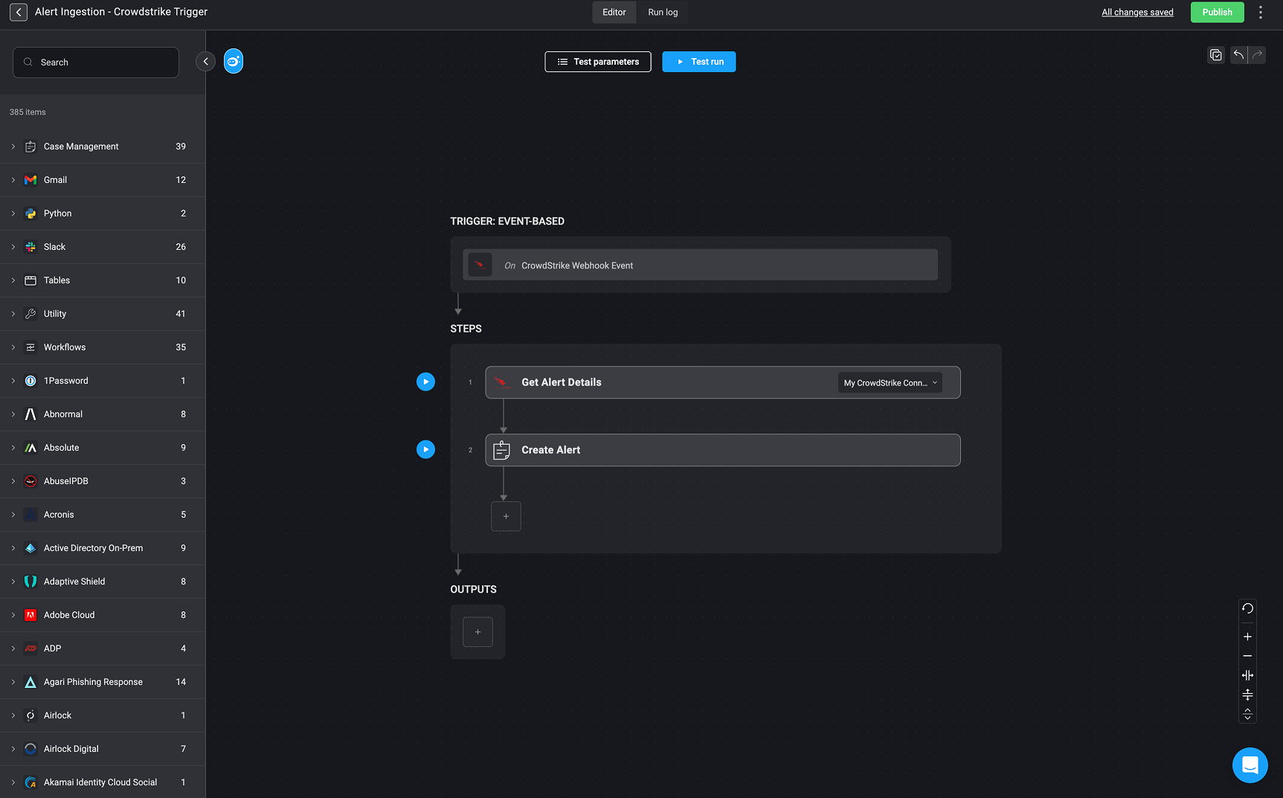The height and width of the screenshot is (798, 1283).
Task: Expand the Abnormal category
Action: (x=13, y=414)
